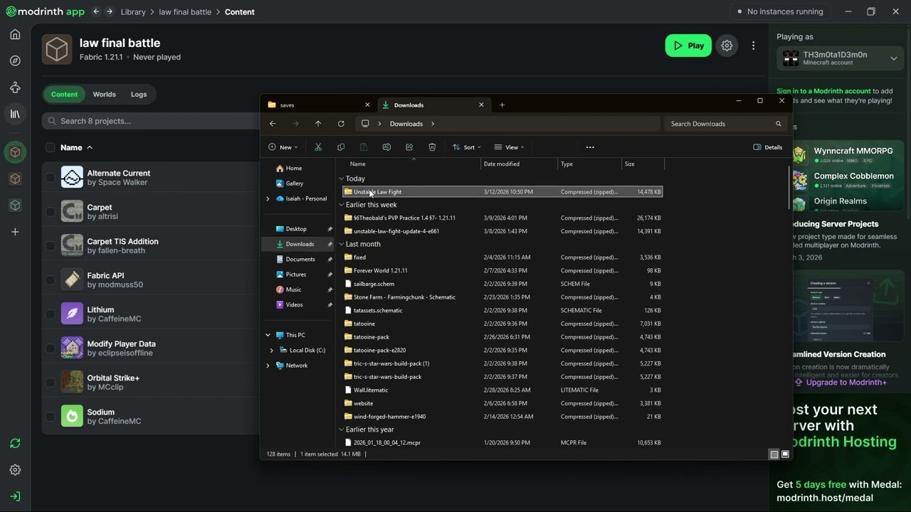Click File Explorer's Back arrow
The height and width of the screenshot is (512, 911).
(273, 124)
